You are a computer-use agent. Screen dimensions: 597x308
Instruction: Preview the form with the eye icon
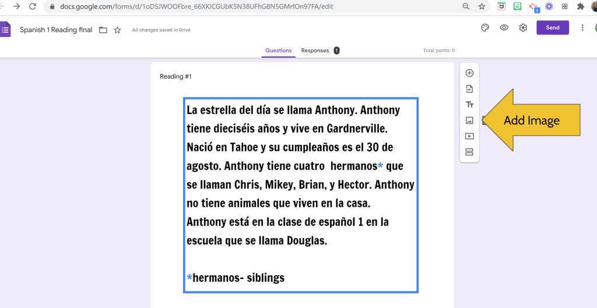click(504, 28)
